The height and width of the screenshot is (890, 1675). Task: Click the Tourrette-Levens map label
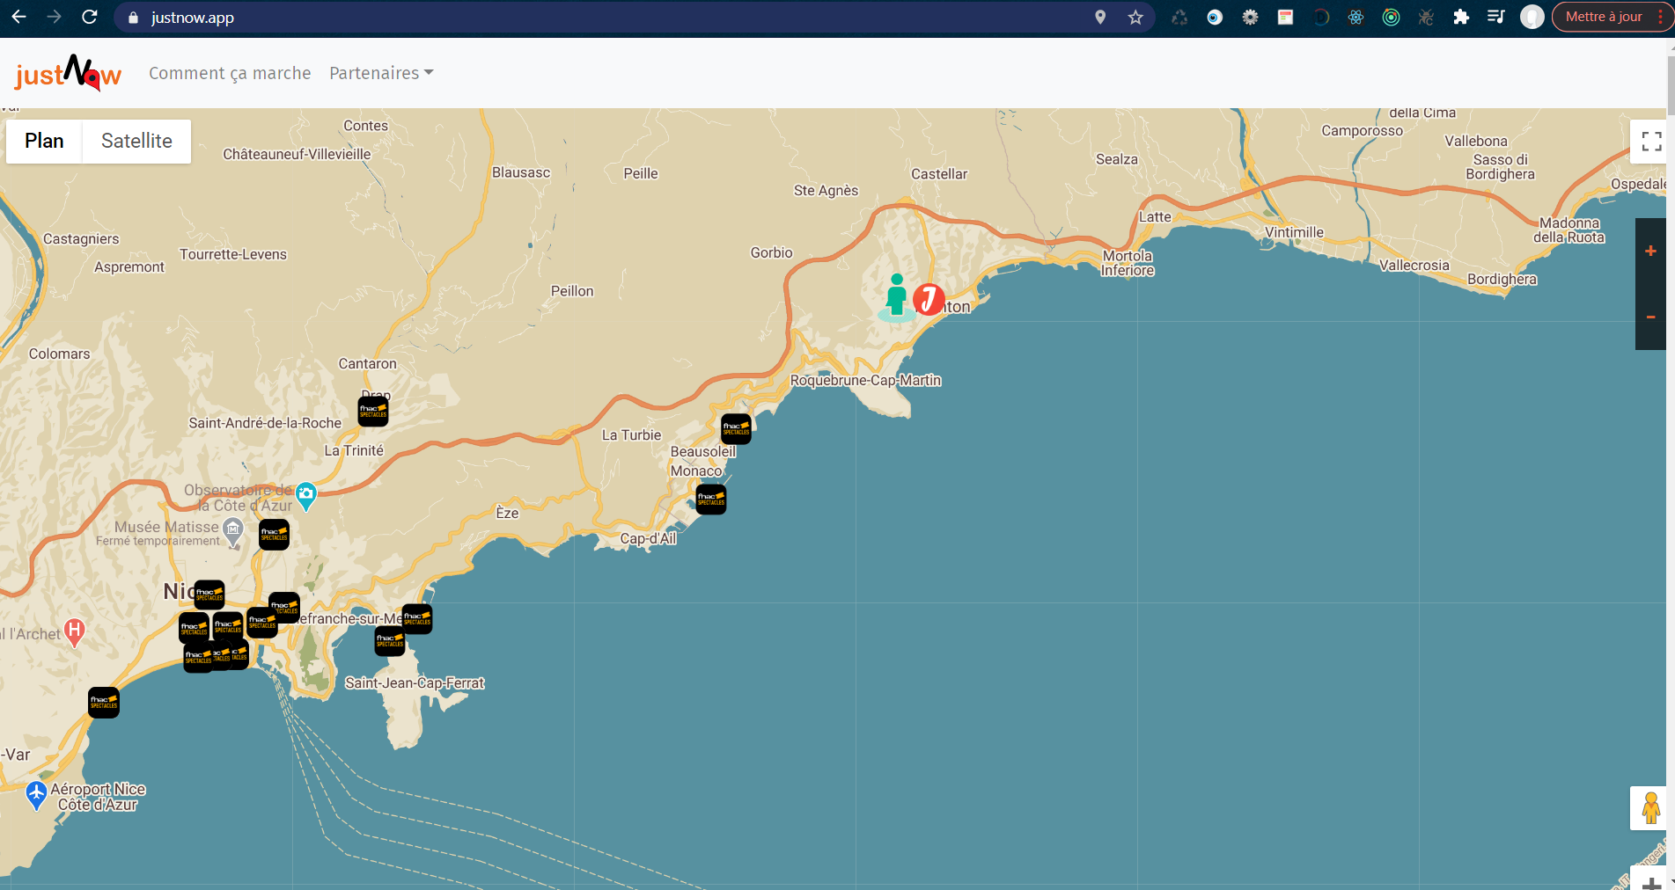[233, 254]
